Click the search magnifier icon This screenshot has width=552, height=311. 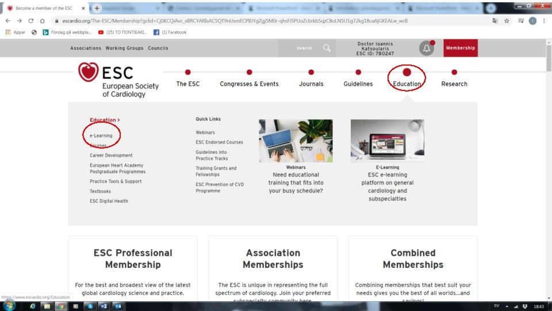coord(327,48)
